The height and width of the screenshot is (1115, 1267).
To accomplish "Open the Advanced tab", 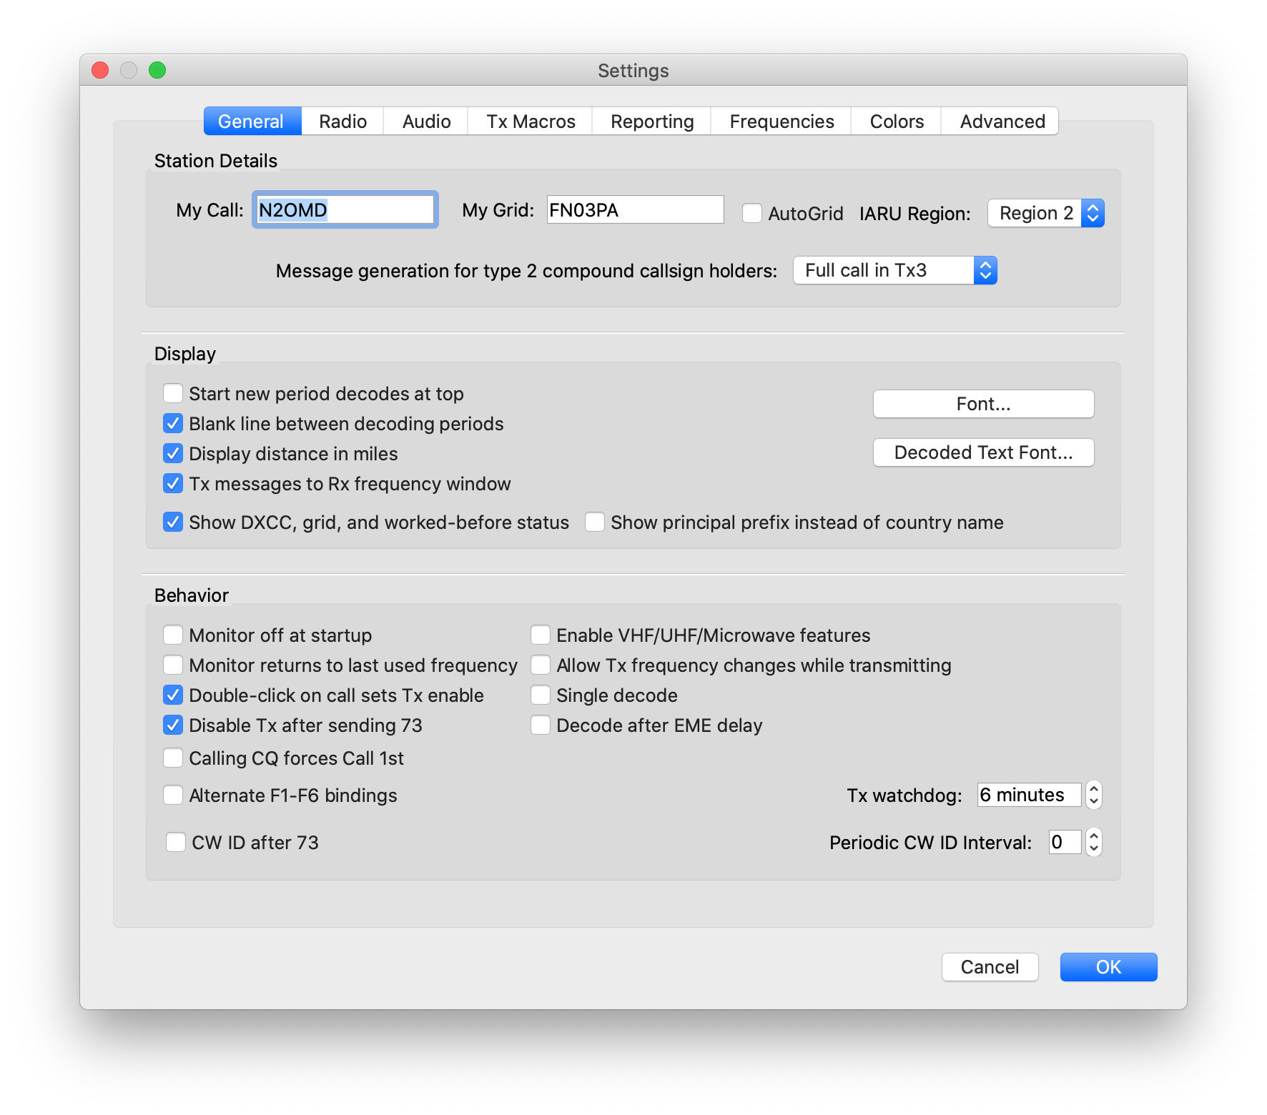I will [1002, 122].
